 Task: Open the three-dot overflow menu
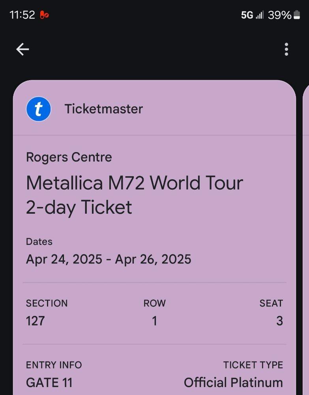pyautogui.click(x=286, y=49)
